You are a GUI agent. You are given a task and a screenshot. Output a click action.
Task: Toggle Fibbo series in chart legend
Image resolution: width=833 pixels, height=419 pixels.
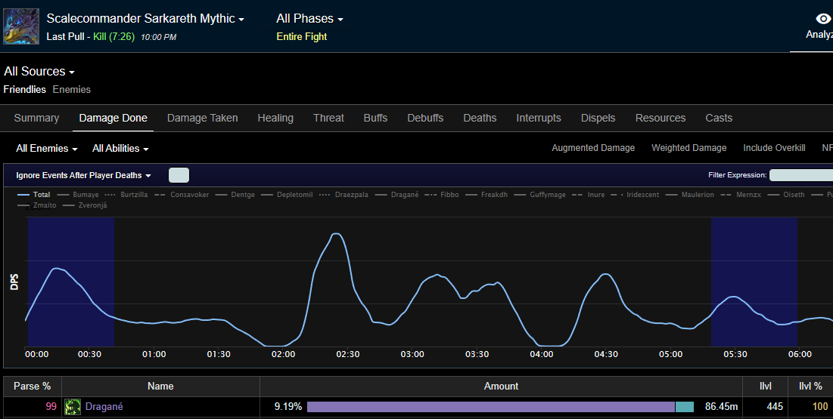(x=442, y=195)
